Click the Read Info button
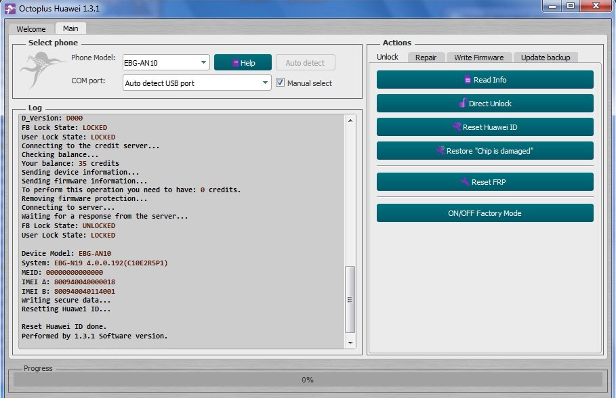 [485, 80]
